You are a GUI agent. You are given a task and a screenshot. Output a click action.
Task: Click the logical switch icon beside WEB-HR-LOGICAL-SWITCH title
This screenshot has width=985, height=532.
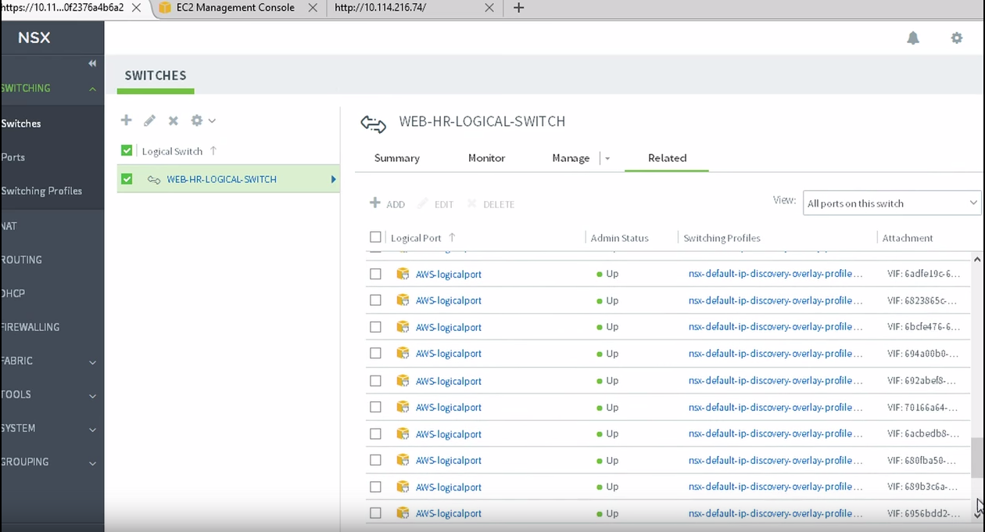374,124
